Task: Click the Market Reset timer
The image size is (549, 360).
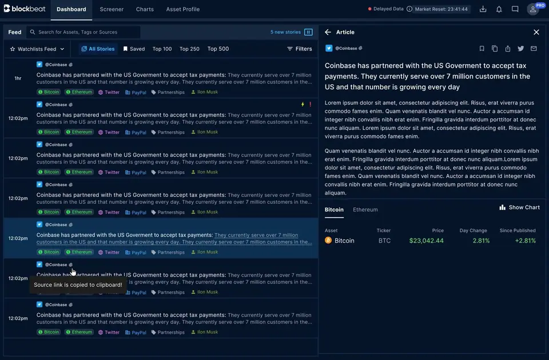Action: [441, 9]
